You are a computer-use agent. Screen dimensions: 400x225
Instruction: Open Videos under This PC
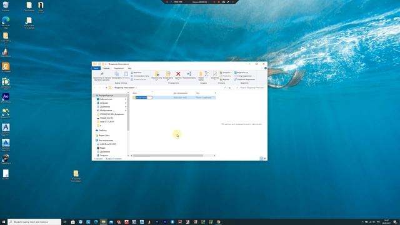[x=102, y=148]
